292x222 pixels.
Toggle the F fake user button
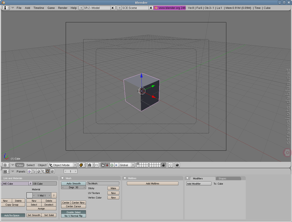(x=30, y=184)
